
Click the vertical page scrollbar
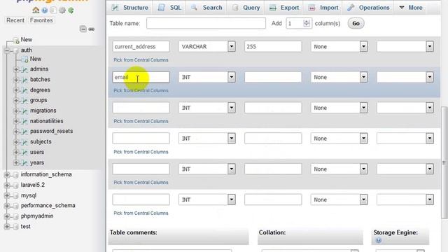pos(444,162)
